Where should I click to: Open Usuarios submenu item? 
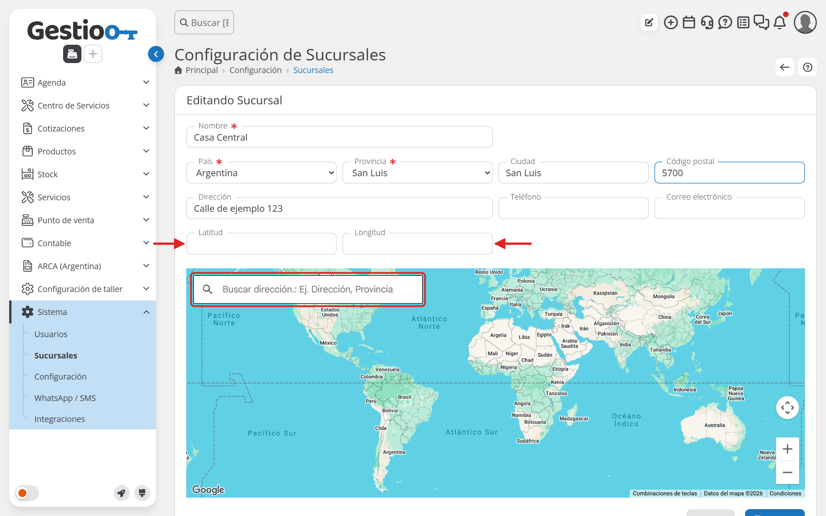coord(51,334)
